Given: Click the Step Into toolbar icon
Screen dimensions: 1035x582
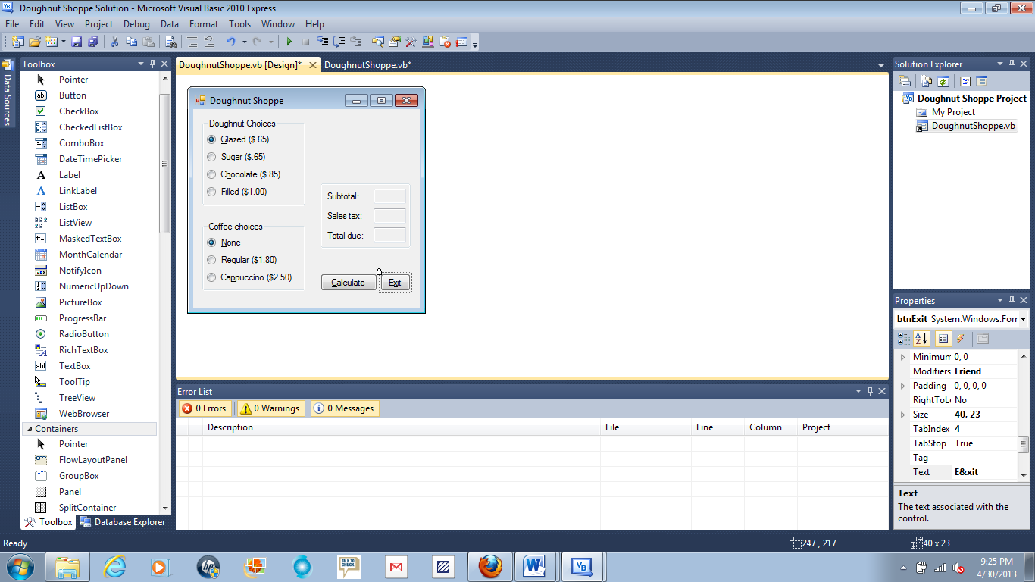Looking at the screenshot, I should [x=322, y=42].
